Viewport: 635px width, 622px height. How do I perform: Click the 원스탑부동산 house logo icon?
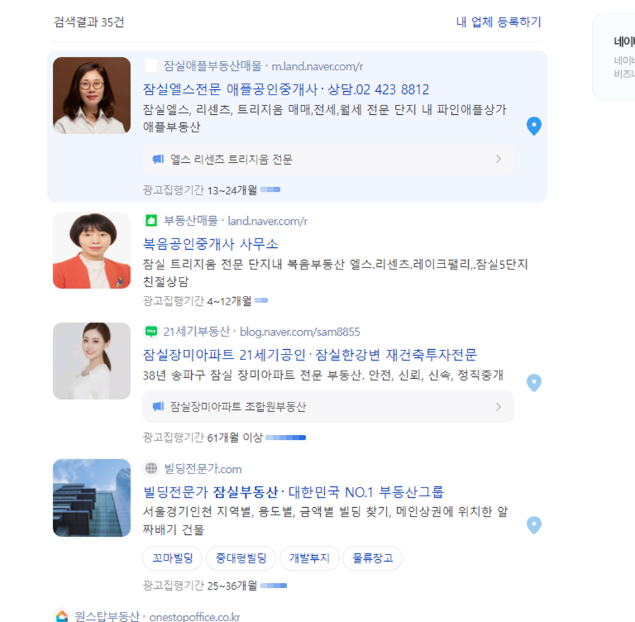pos(62,616)
